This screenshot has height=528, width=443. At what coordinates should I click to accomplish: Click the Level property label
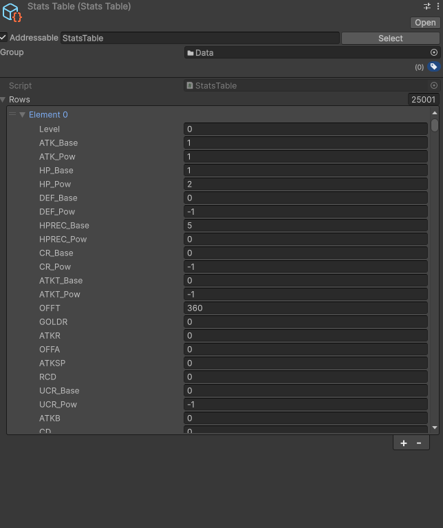click(49, 129)
